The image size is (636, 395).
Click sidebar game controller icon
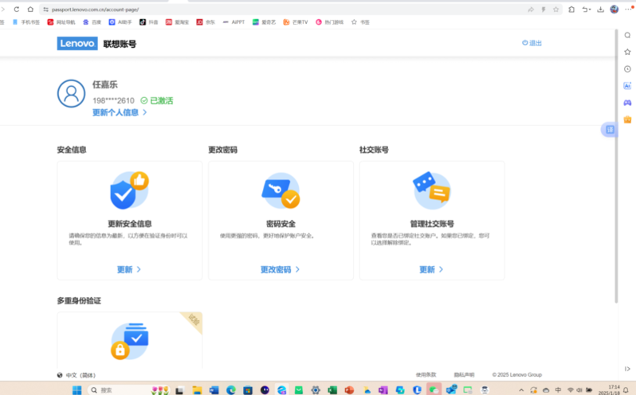point(627,103)
